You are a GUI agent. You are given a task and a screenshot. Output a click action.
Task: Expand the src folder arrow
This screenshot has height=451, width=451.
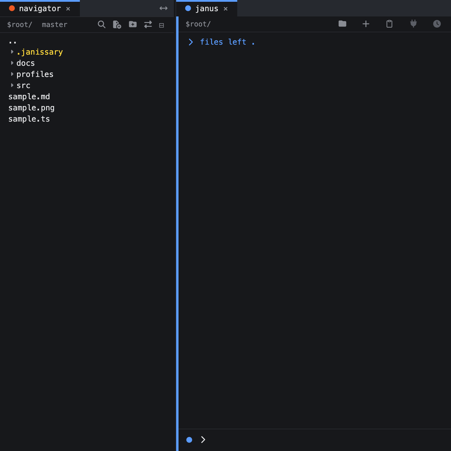tap(12, 85)
